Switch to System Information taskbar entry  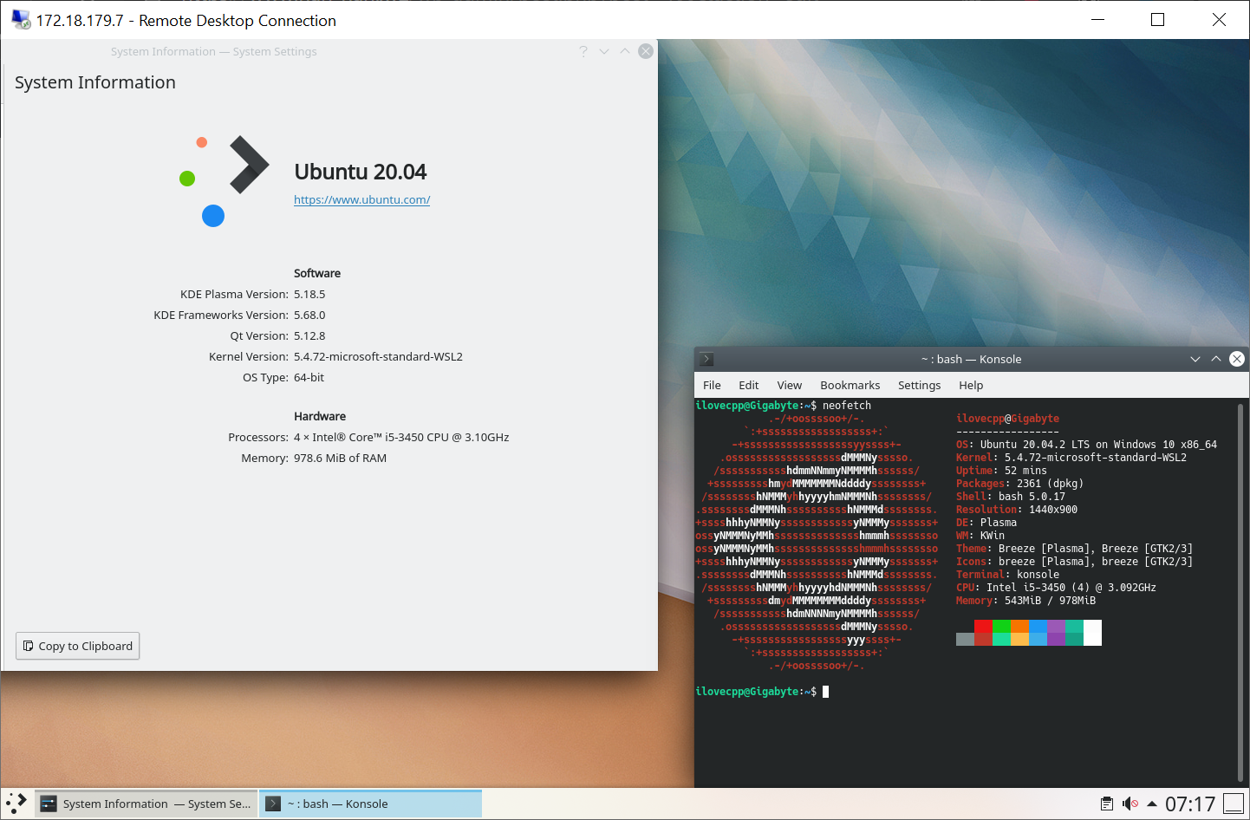click(146, 804)
